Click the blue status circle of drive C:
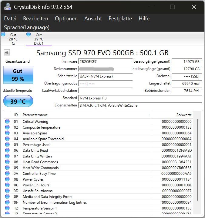 [x=3, y=34]
